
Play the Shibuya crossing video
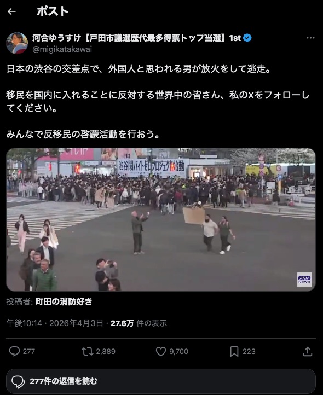coord(160,220)
